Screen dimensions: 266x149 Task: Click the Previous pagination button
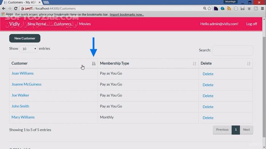coord(222,130)
